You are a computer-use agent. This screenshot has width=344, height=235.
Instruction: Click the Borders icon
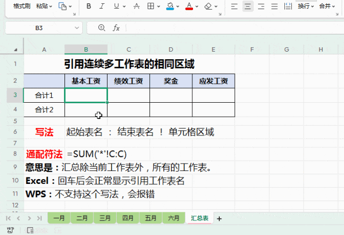(x=150, y=6)
